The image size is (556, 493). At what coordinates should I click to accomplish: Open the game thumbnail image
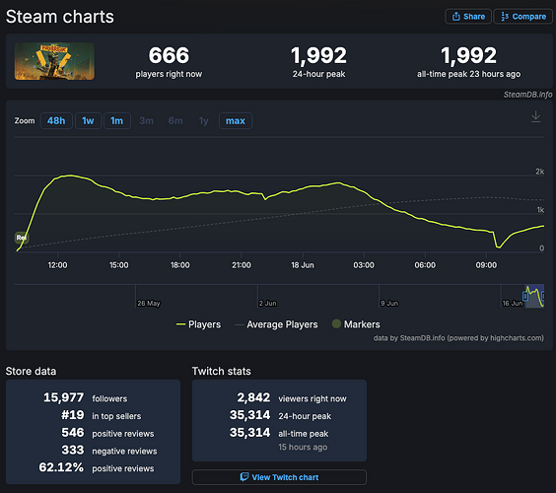click(x=54, y=61)
